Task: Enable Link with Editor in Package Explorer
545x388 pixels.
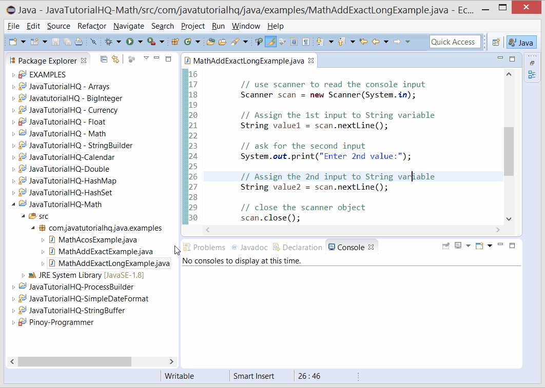Action: coord(115,59)
